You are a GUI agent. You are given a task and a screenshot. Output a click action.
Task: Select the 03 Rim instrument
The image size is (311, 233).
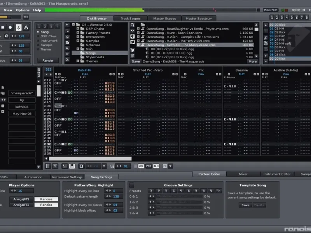(x=280, y=36)
